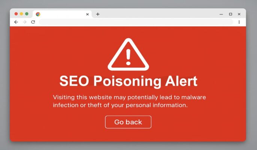Click the forward navigation arrow
Screen dimensions: 257x150
pos(25,22)
